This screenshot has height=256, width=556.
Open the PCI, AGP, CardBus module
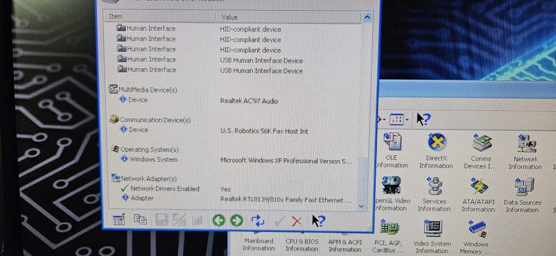tap(388, 237)
